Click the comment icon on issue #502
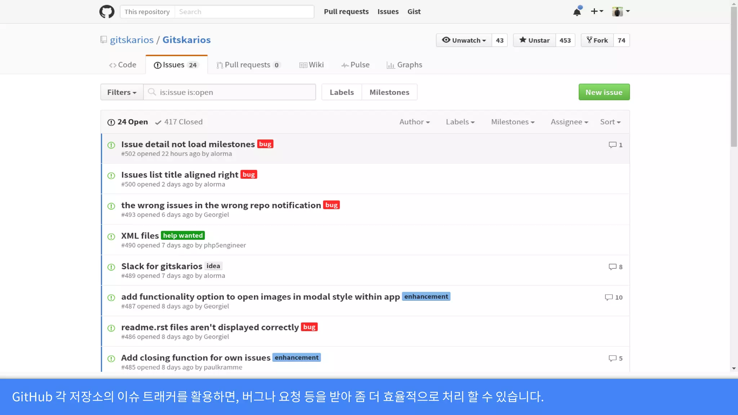 tap(612, 145)
